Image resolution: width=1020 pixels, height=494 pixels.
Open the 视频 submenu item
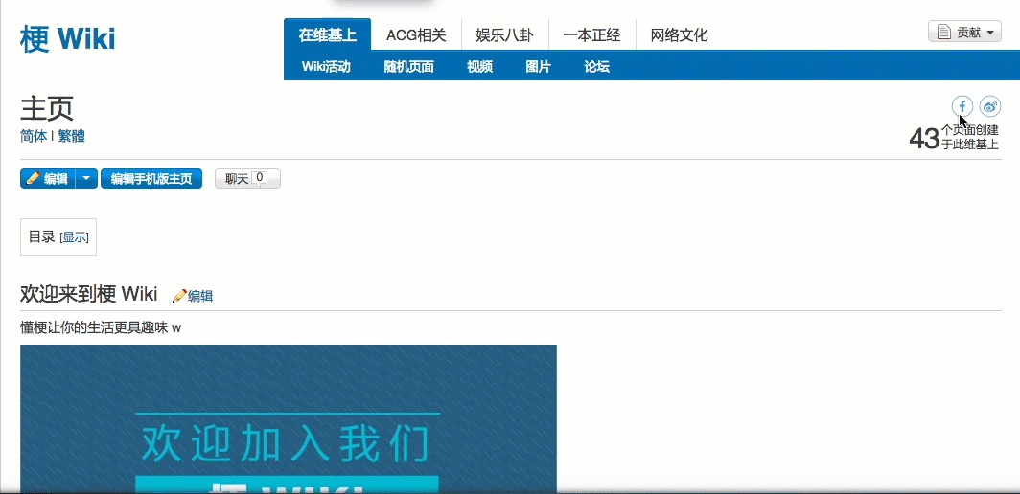479,66
